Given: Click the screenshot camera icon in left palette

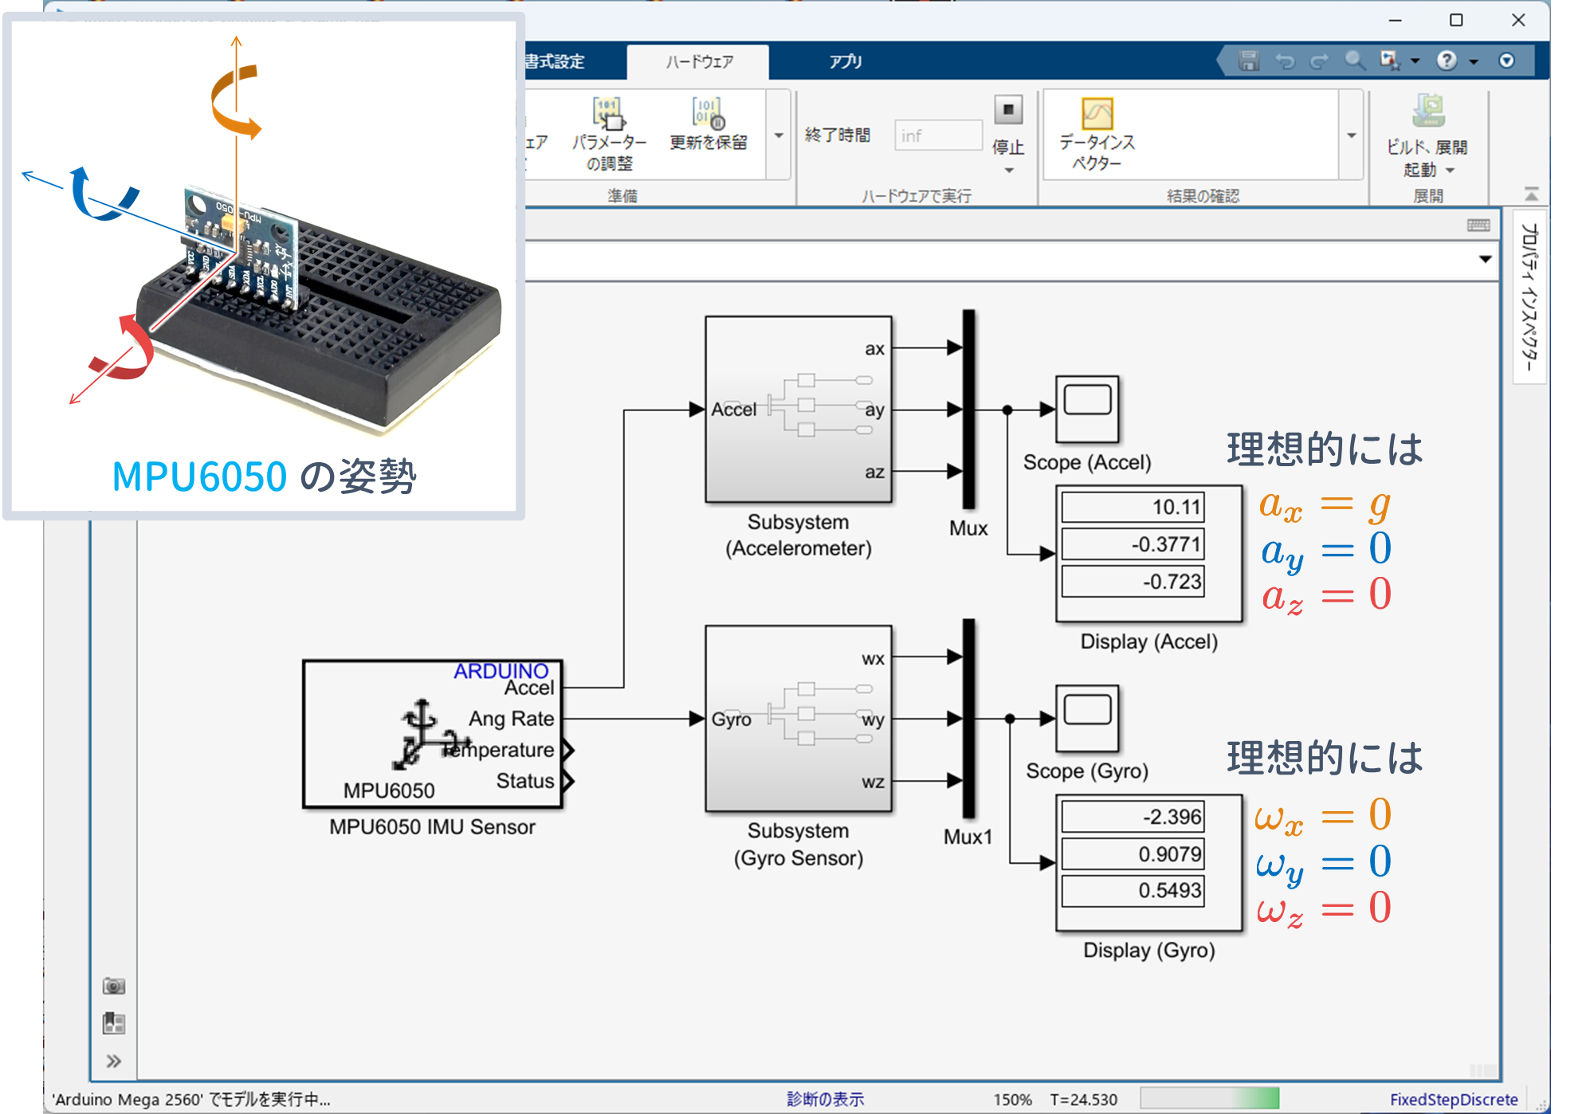Looking at the screenshot, I should point(114,986).
